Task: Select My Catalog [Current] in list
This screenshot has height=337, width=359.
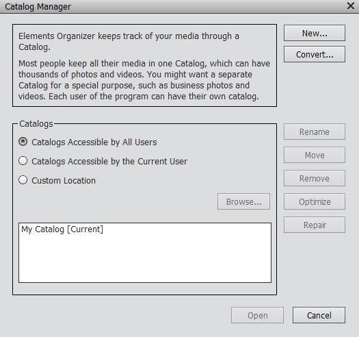Action: click(62, 229)
